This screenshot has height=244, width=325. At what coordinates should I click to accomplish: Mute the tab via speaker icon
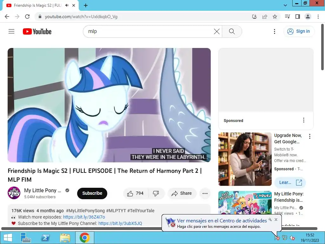click(67, 5)
